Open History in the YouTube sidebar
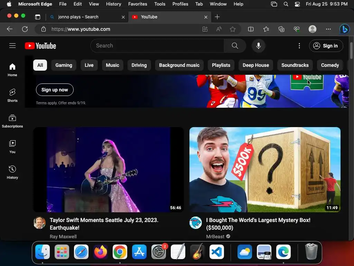Image resolution: width=354 pixels, height=266 pixels. 12,172
